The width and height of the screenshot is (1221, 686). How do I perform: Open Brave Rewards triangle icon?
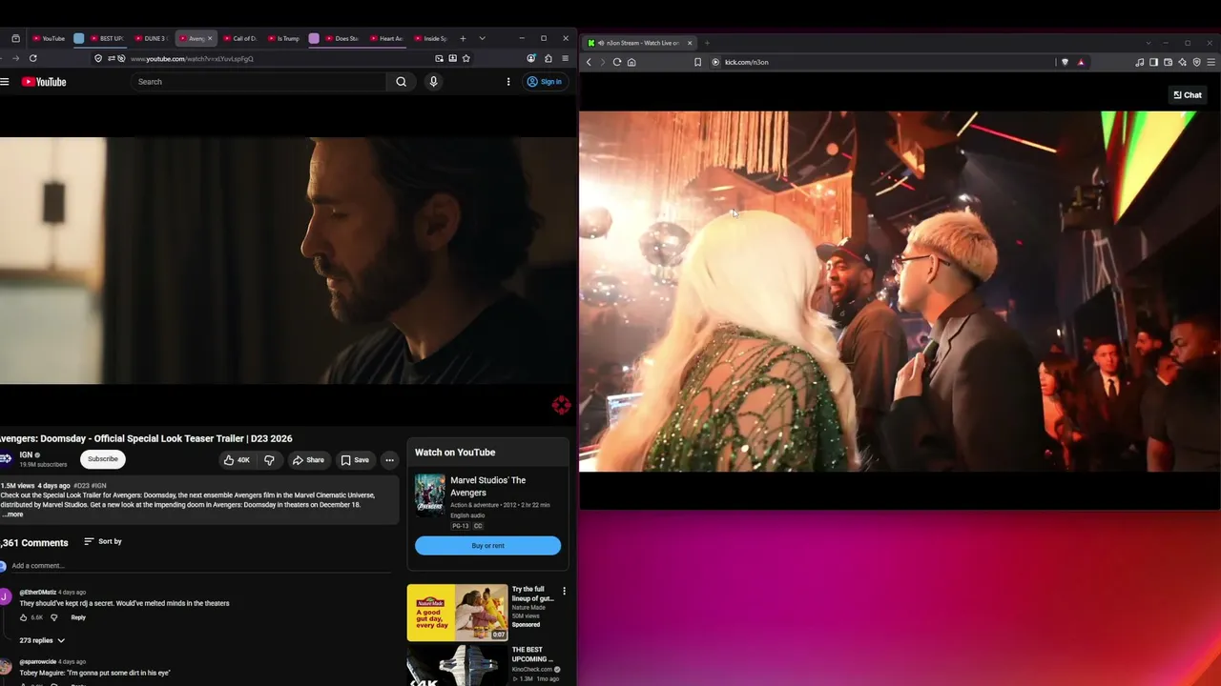1081,62
